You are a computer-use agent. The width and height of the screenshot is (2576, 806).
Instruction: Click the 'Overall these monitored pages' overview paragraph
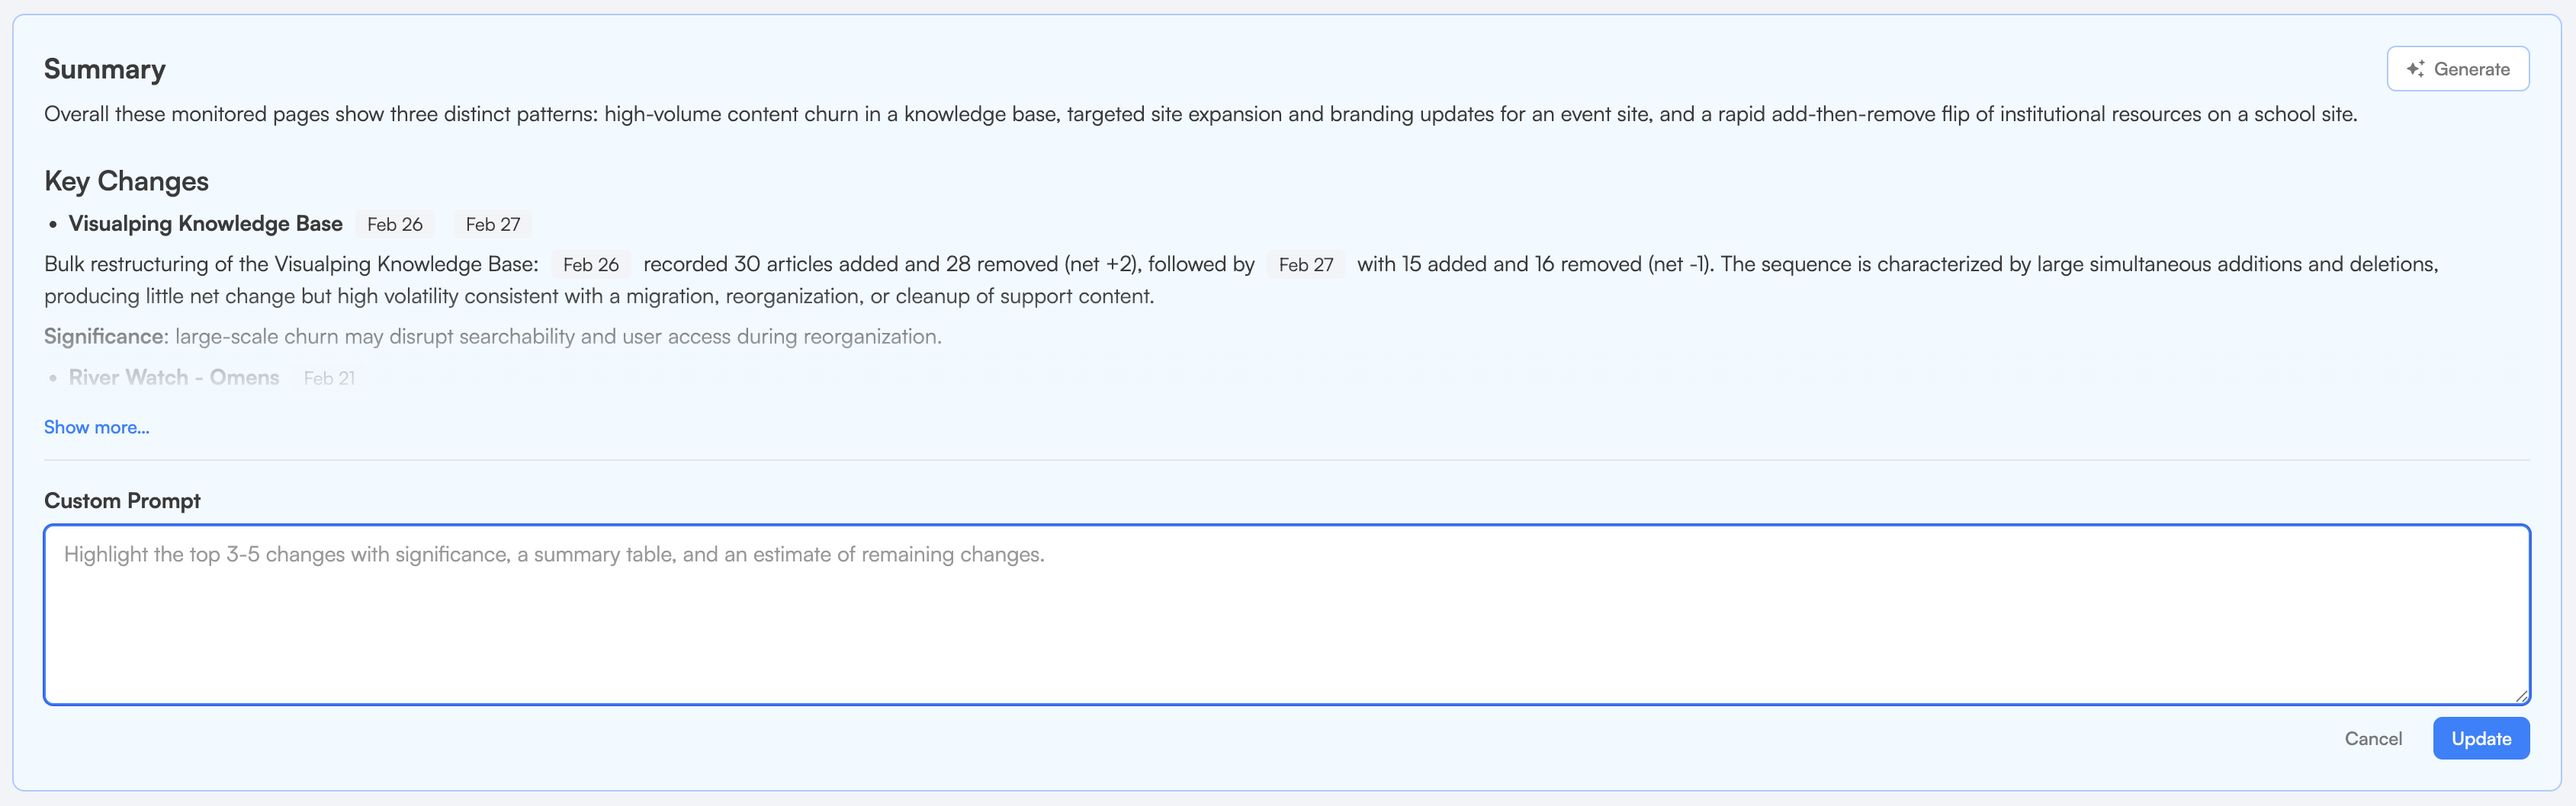1200,115
